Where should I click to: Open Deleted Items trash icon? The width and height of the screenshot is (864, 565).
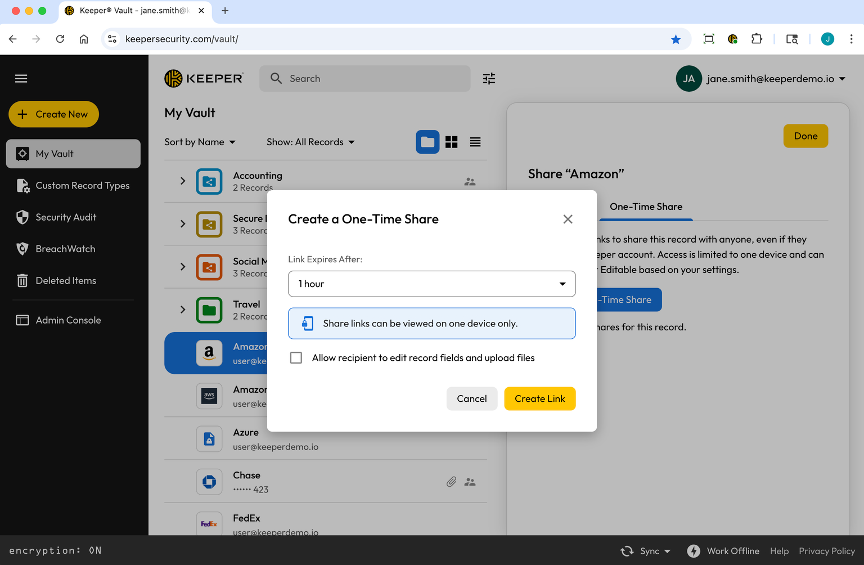[22, 280]
